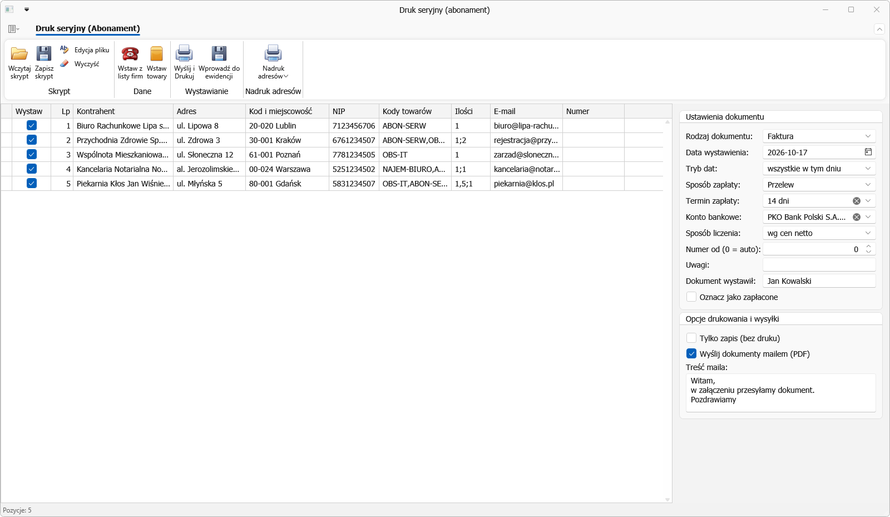890x517 pixels.
Task: Expand the Sposób liczenia dropdown
Action: 868,233
